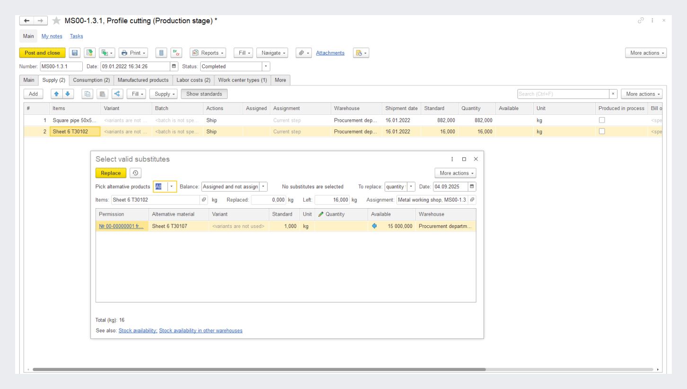Toggle the Show standards button
Image resolution: width=687 pixels, height=389 pixels.
[x=204, y=94]
